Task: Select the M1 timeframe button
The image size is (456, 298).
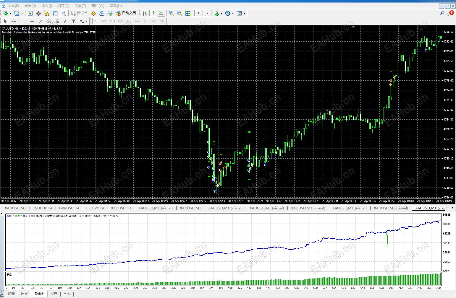Action: pyautogui.click(x=96, y=21)
